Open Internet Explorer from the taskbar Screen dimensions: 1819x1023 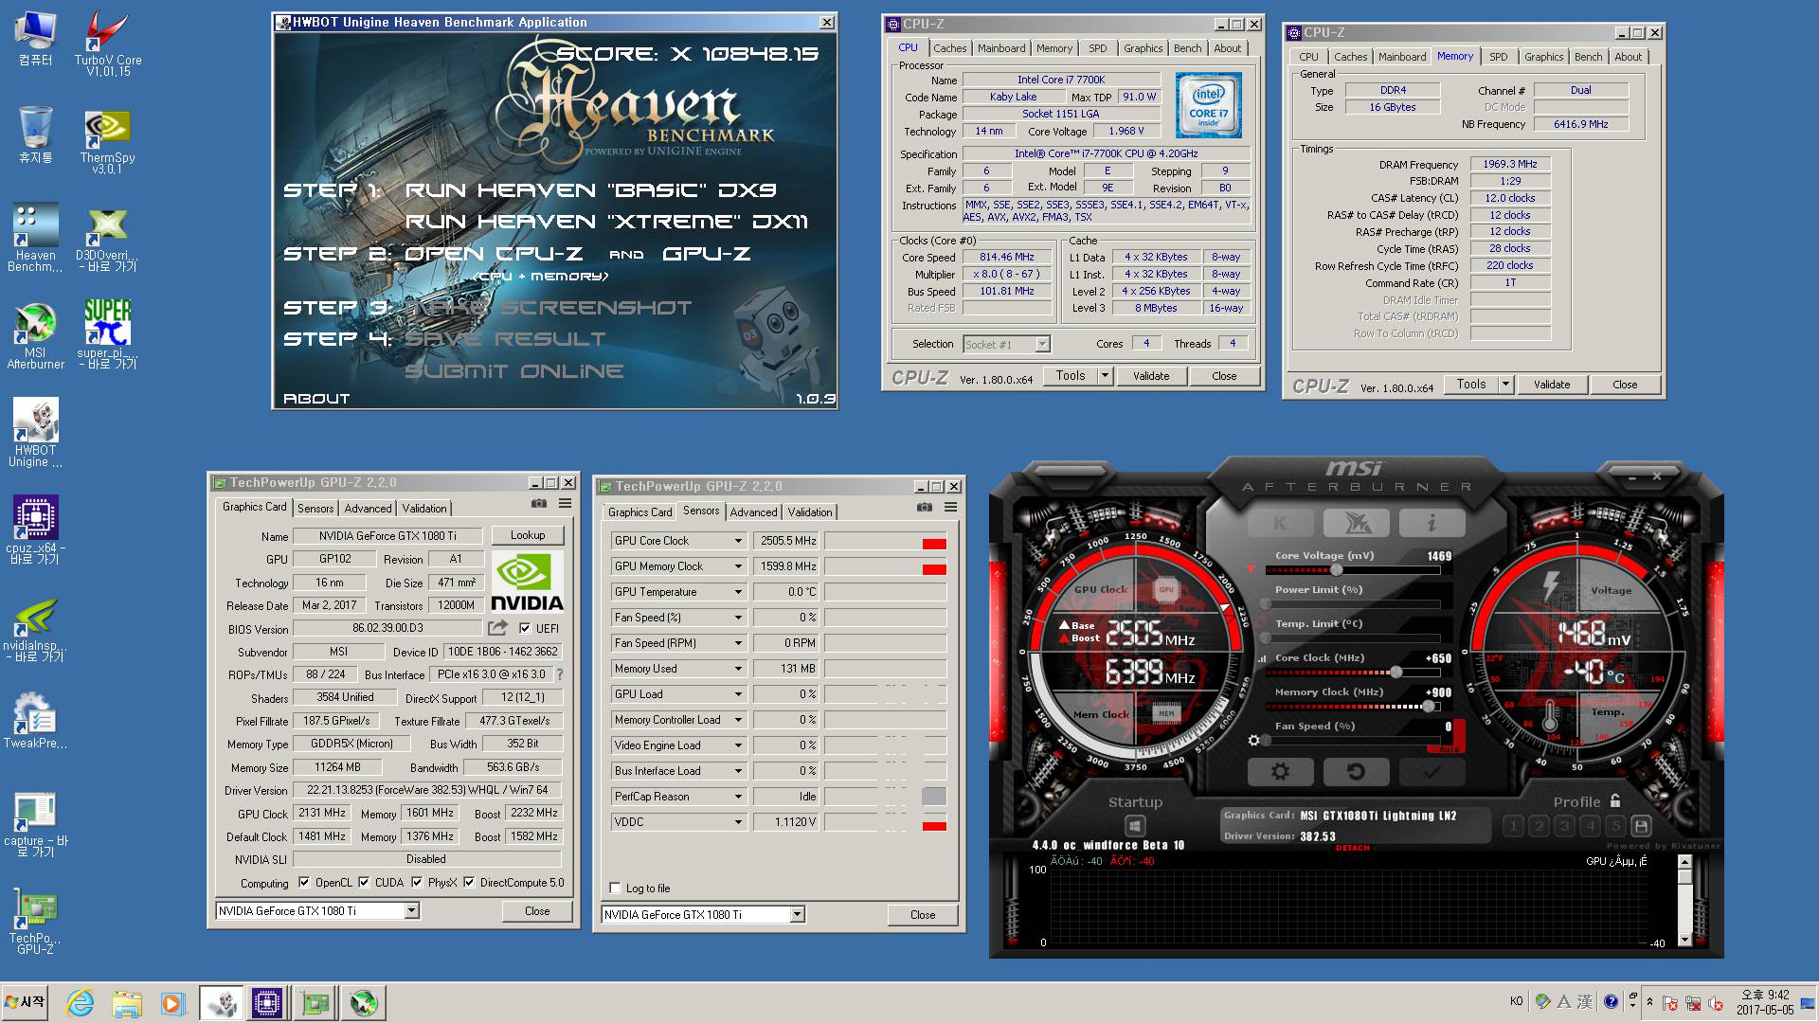click(x=81, y=1003)
